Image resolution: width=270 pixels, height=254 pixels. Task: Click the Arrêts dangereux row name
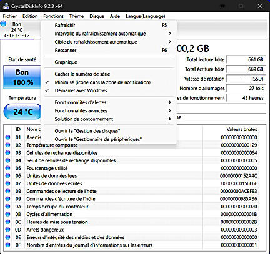[45, 230]
